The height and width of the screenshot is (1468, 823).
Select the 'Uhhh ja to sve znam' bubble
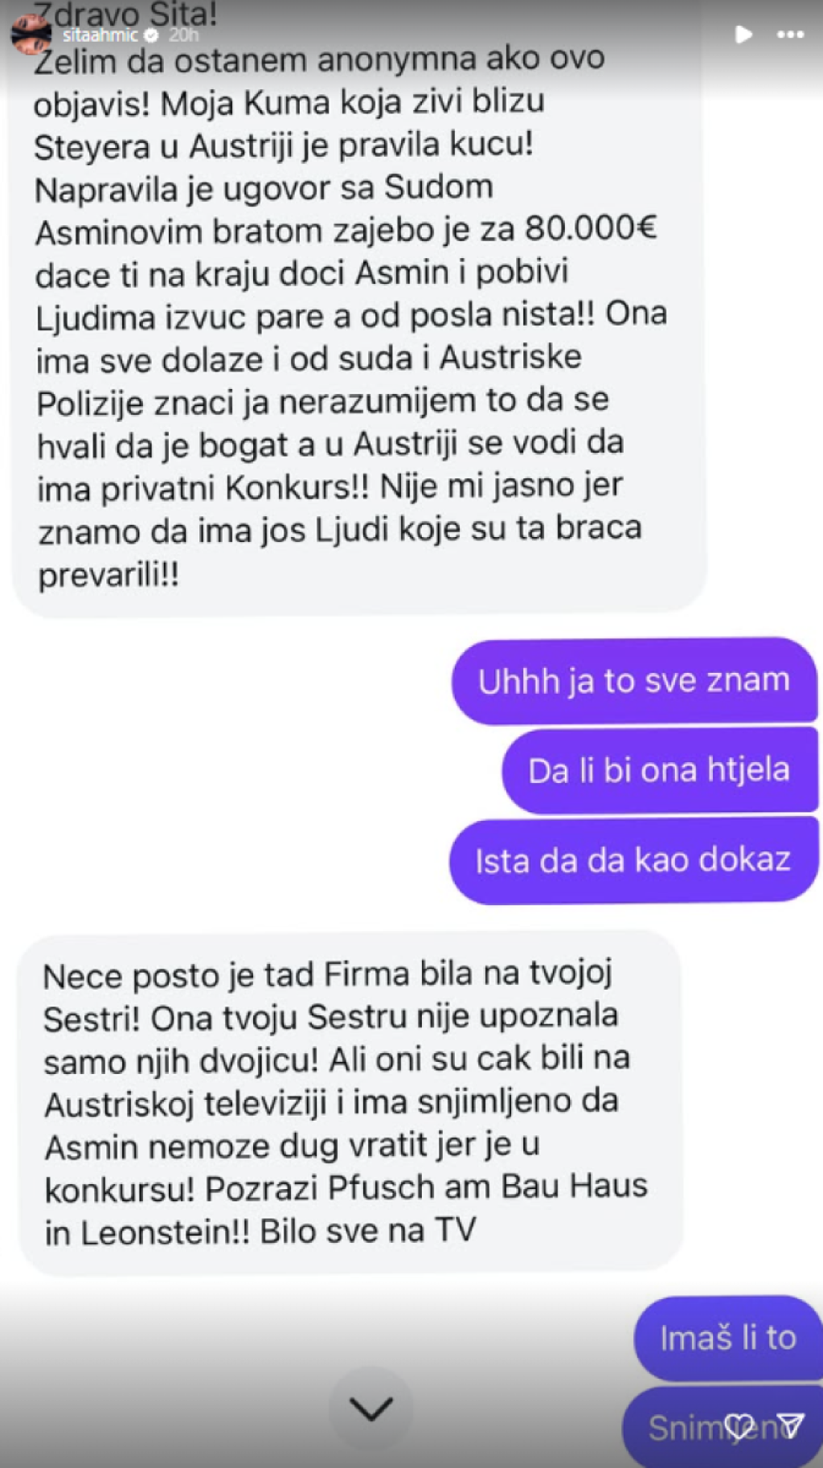tap(634, 681)
